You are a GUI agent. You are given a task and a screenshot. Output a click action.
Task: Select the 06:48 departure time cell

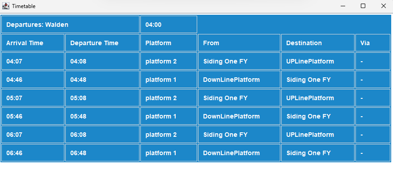102,153
